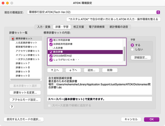
Task: Select 一文字入力辞書セット in the list
Action: pos(26,59)
